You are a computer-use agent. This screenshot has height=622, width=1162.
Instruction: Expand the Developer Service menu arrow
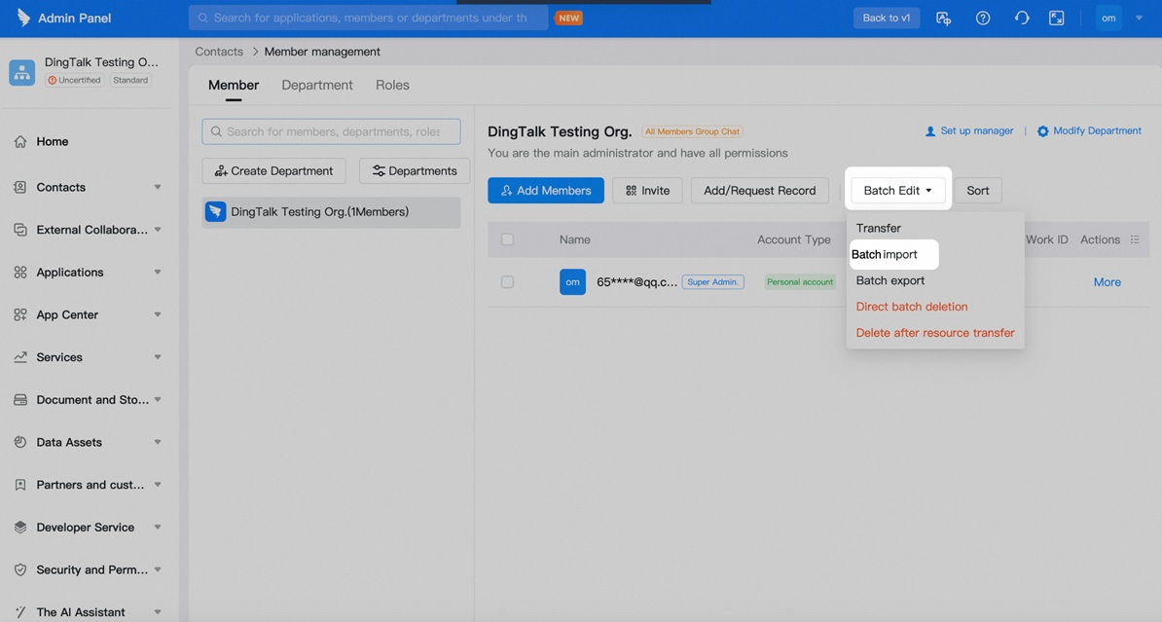(157, 528)
